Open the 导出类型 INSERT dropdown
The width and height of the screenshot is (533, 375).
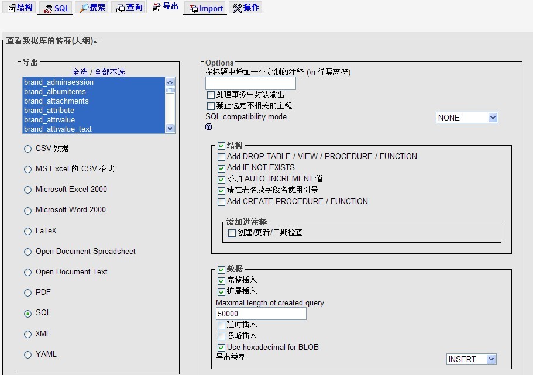(x=472, y=359)
